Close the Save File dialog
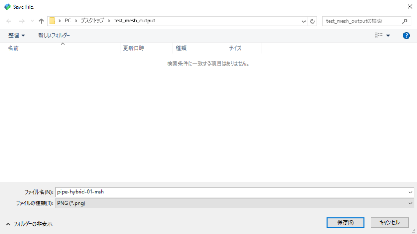The image size is (417, 234). click(x=410, y=7)
